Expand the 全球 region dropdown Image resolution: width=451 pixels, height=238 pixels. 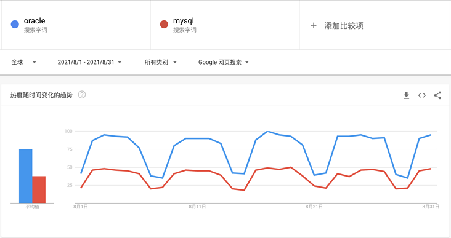pyautogui.click(x=24, y=62)
